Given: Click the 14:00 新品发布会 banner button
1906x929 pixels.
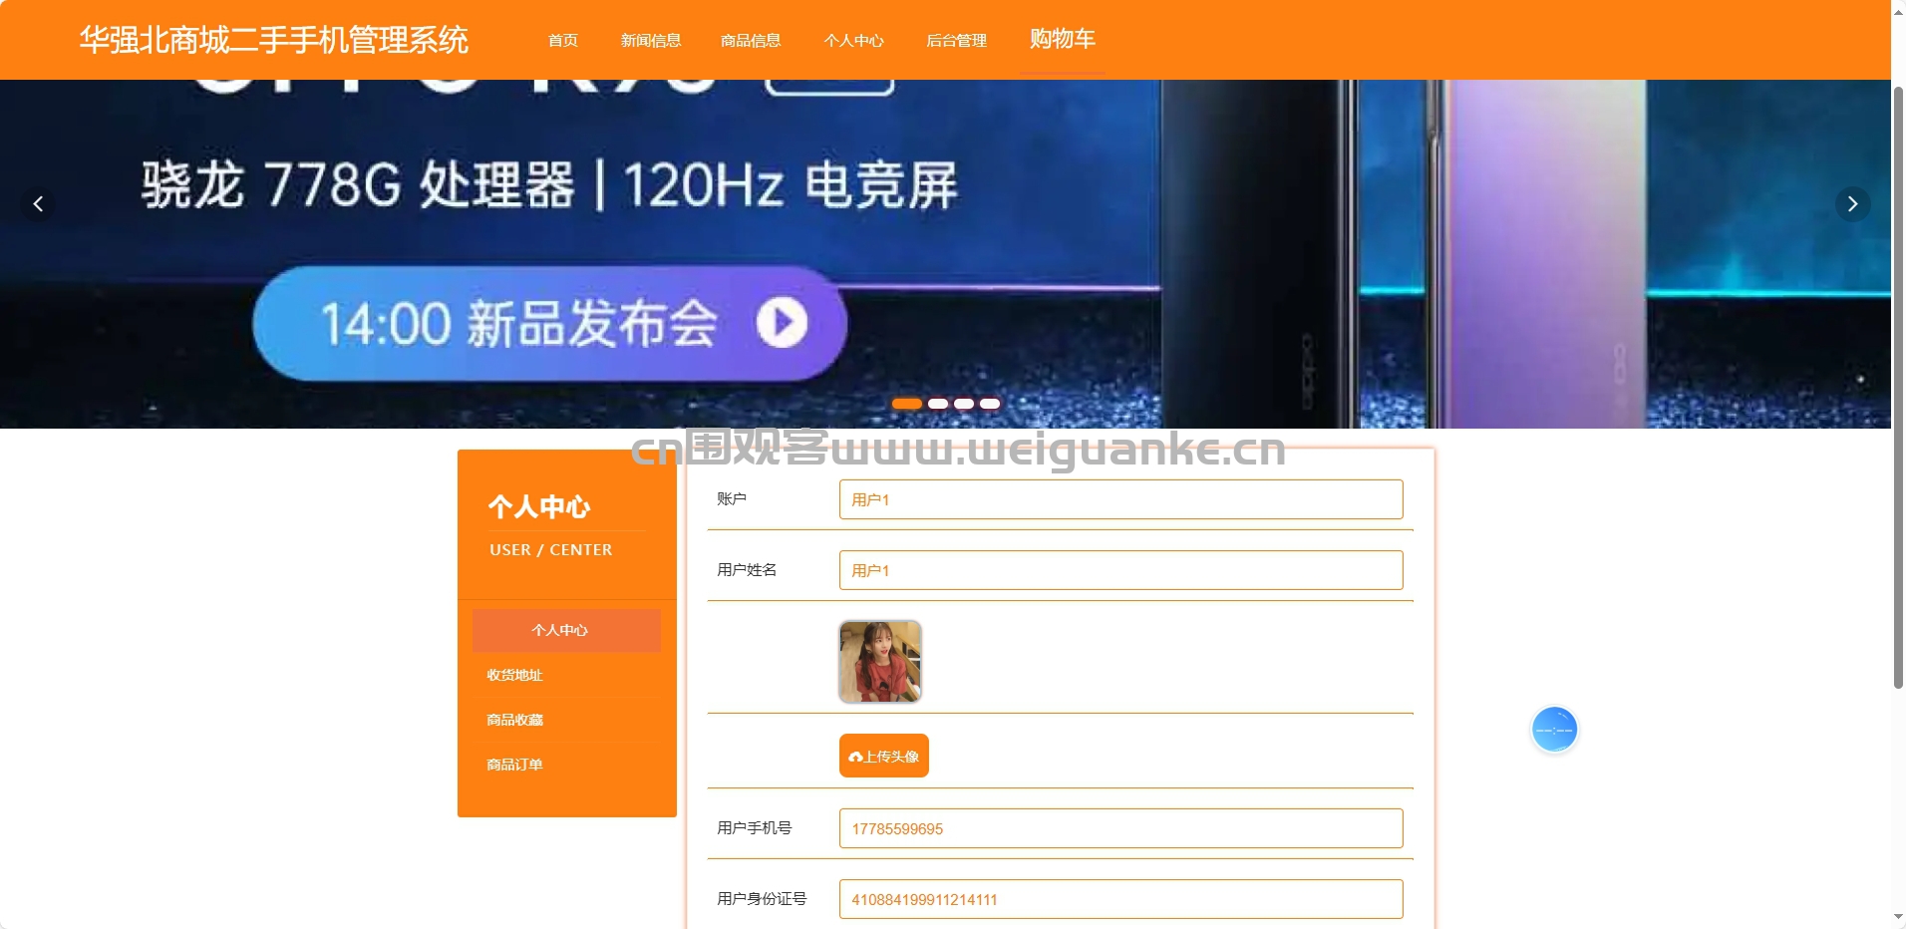Looking at the screenshot, I should [550, 323].
